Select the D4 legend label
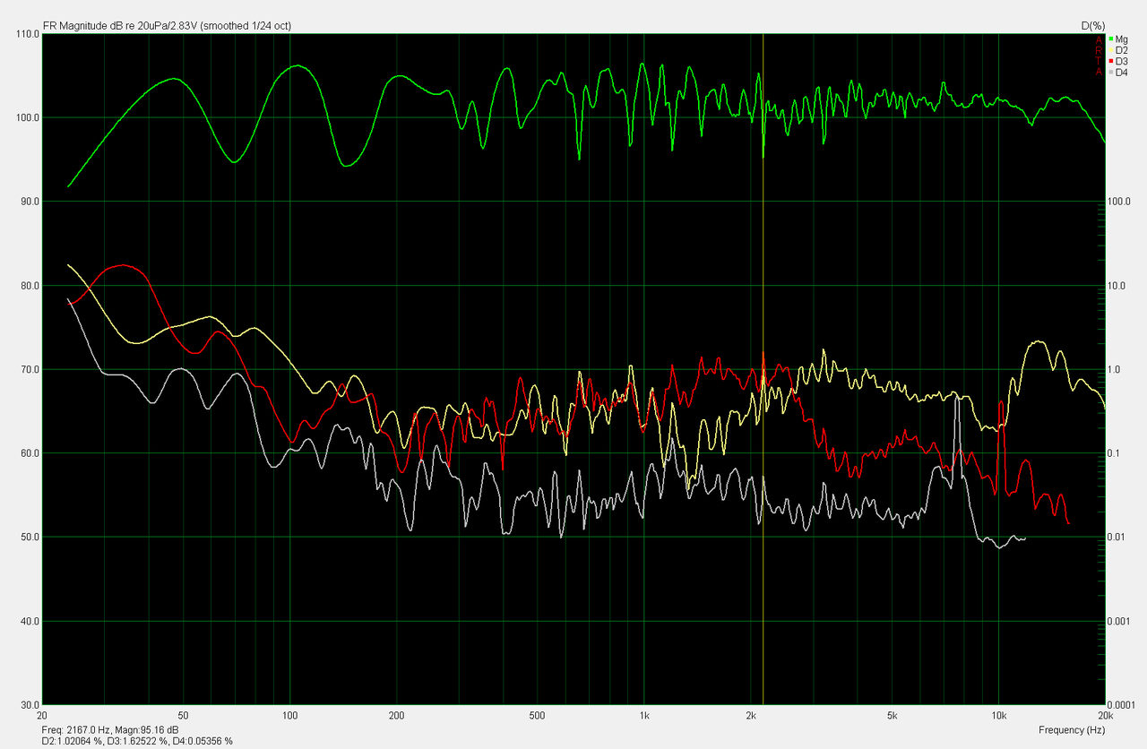Viewport: 1147px width, 749px height. tap(1121, 72)
